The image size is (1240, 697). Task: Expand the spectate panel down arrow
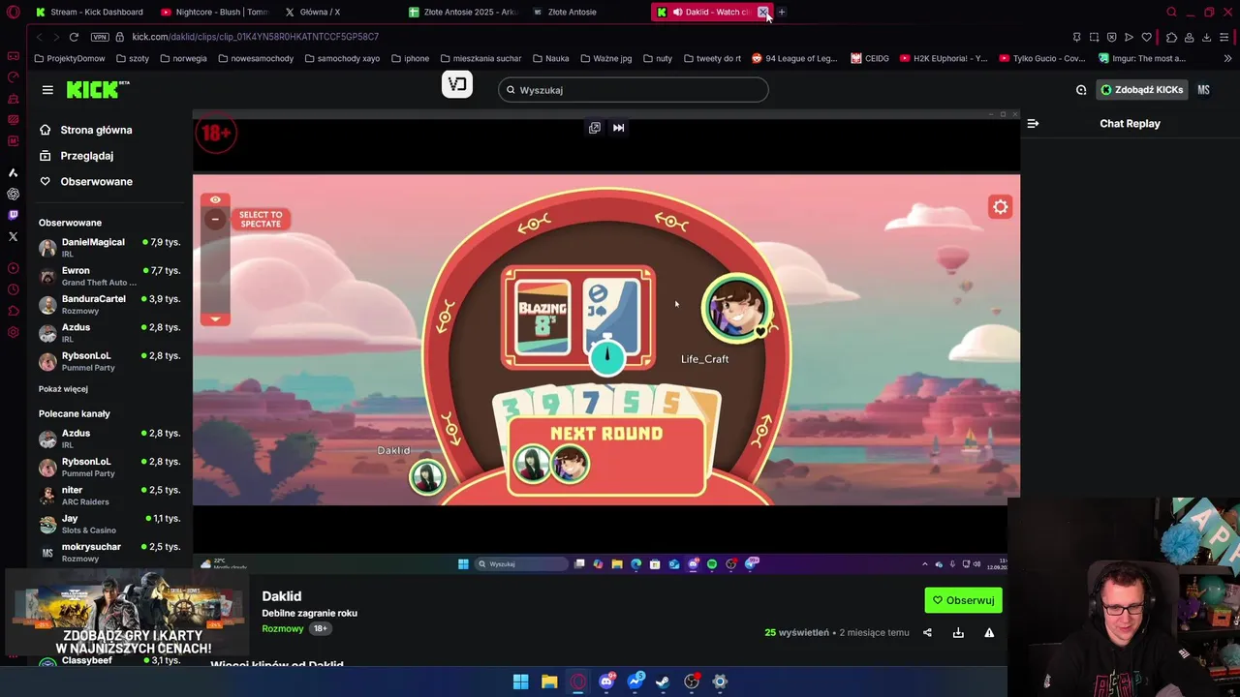pyautogui.click(x=215, y=319)
